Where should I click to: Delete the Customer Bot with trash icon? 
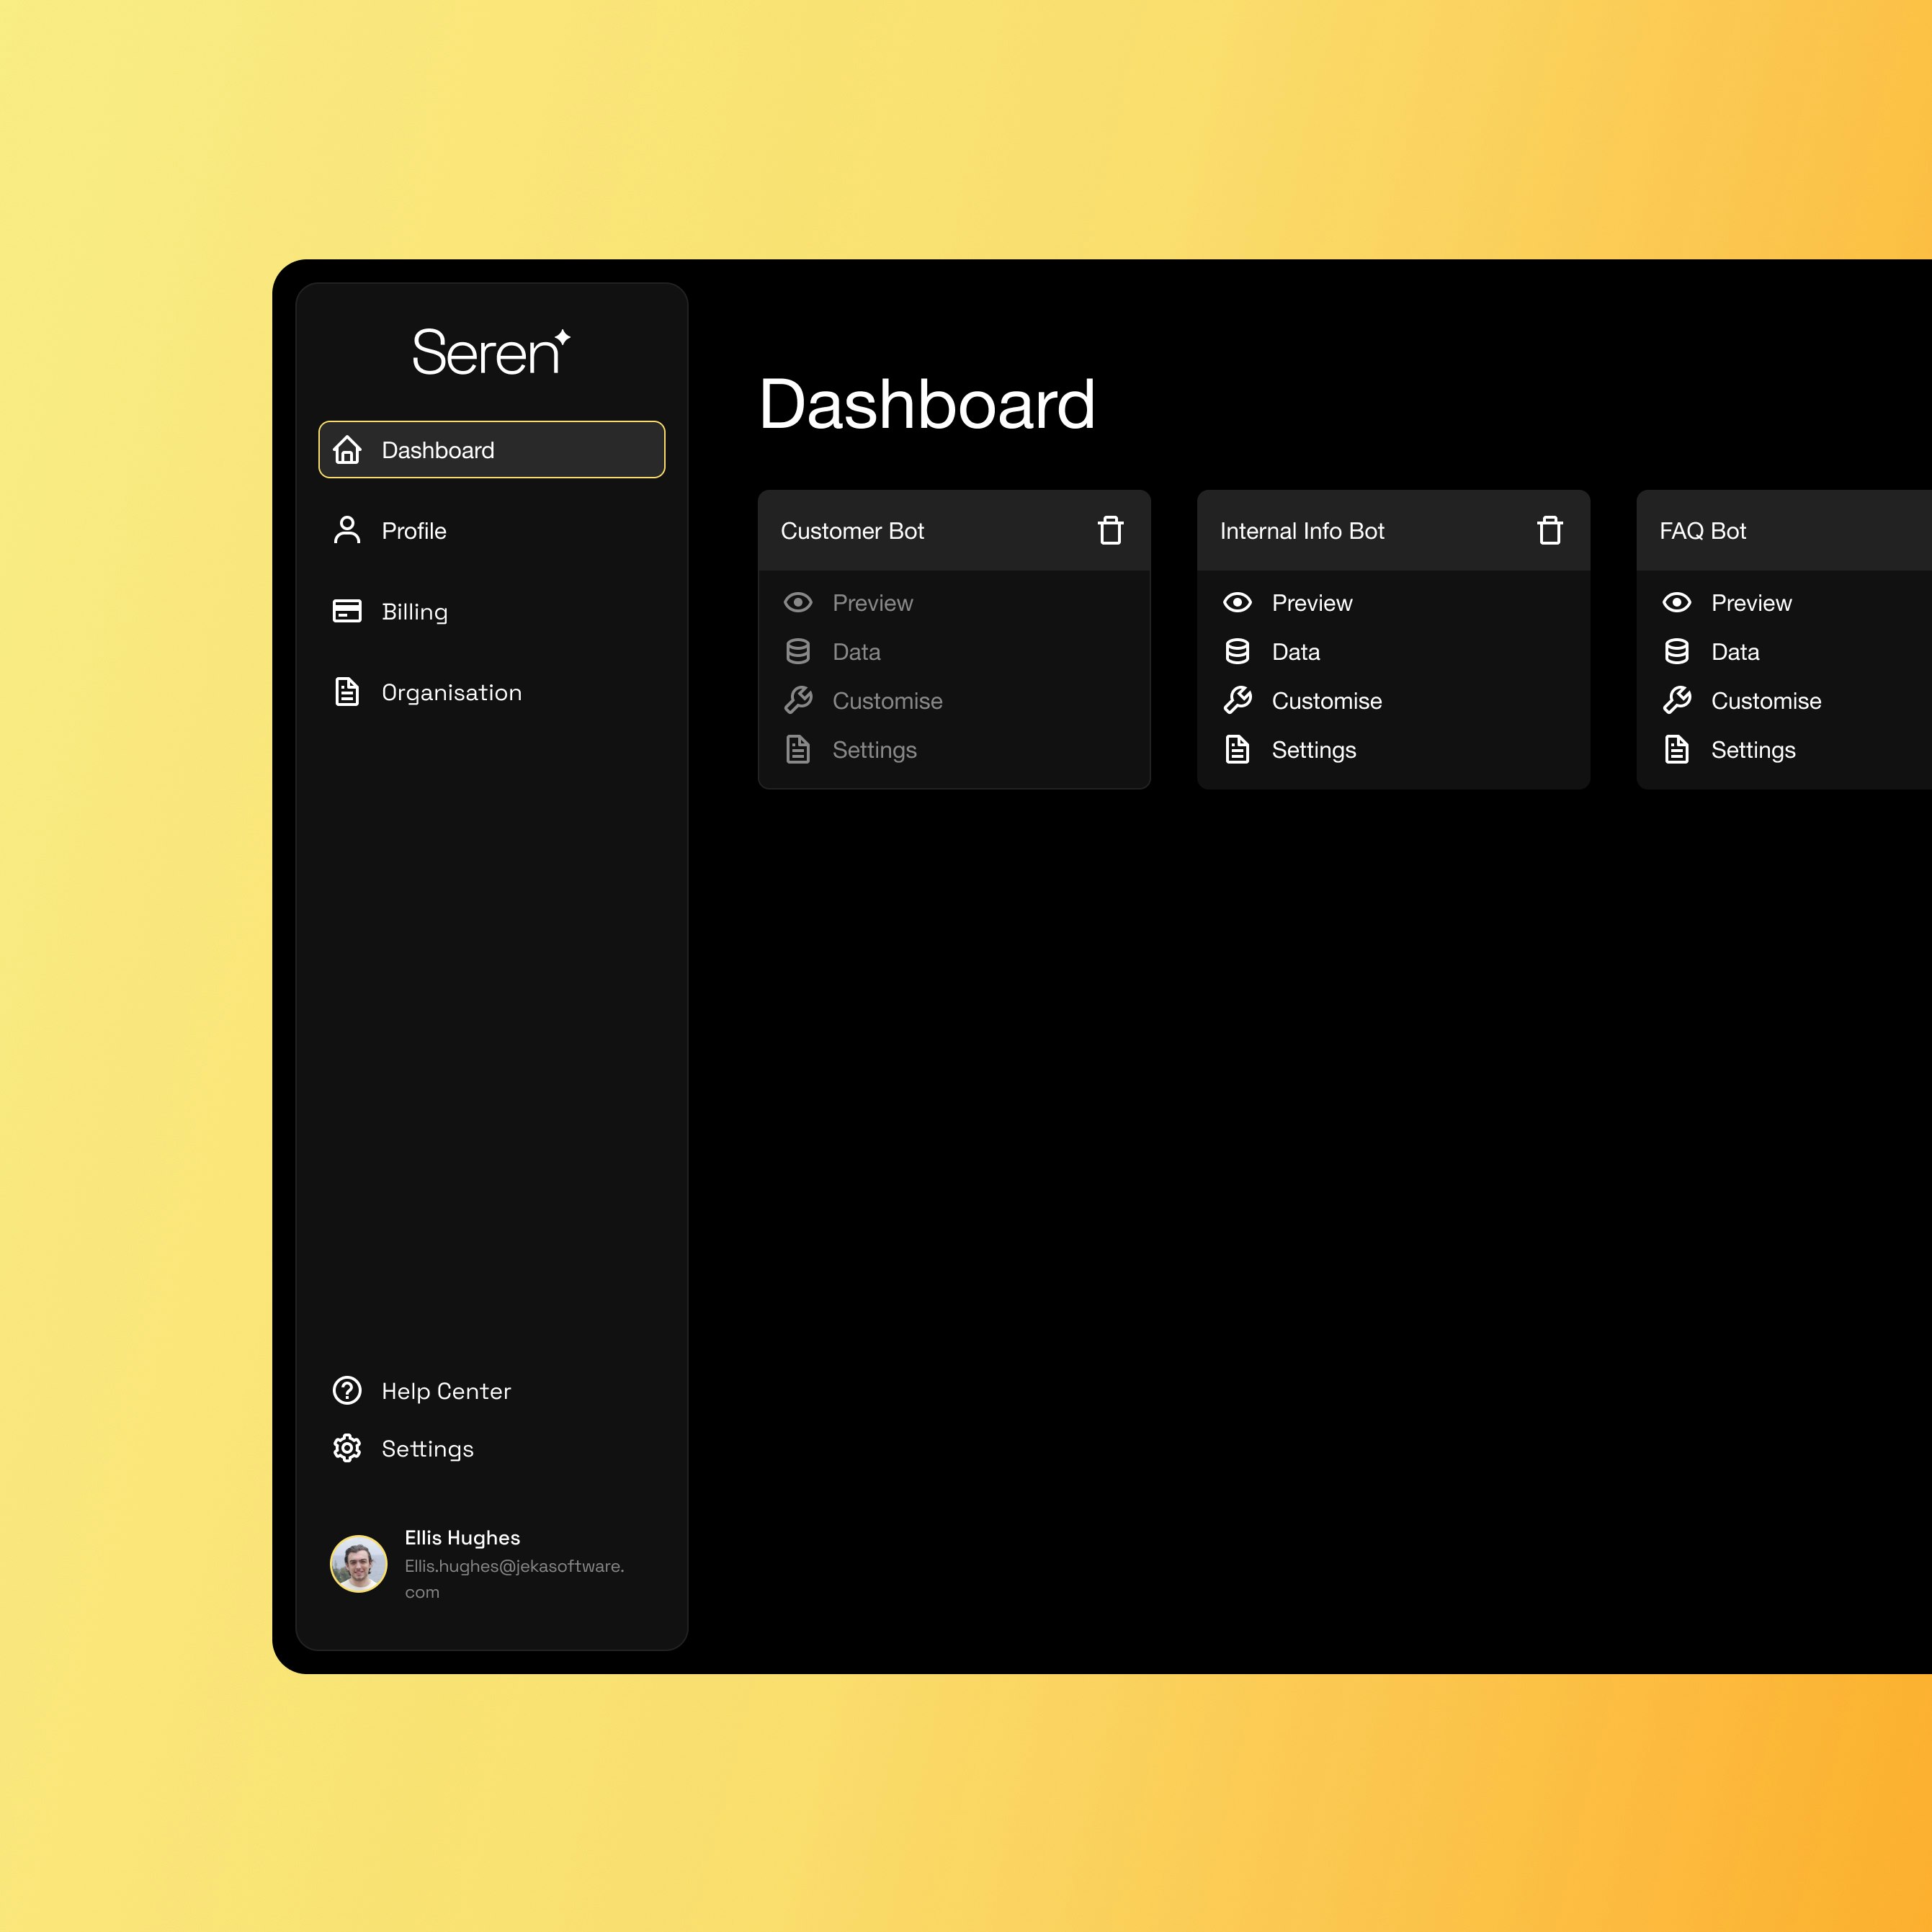[1110, 530]
